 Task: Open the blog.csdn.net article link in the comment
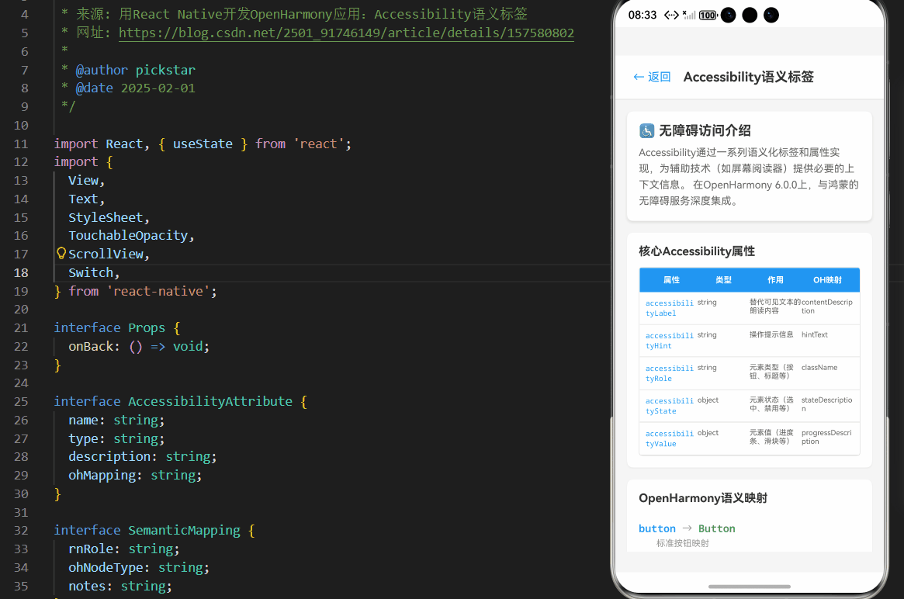[x=346, y=33]
